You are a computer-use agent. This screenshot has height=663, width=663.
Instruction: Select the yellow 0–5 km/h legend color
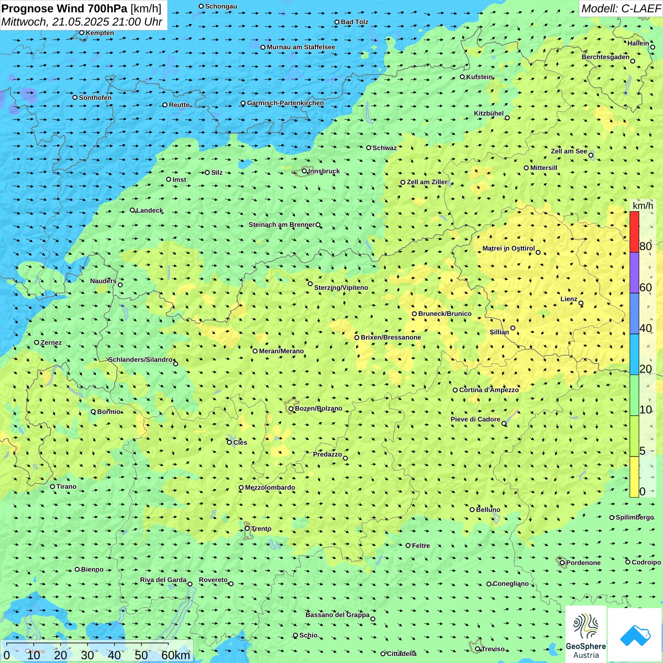click(634, 476)
